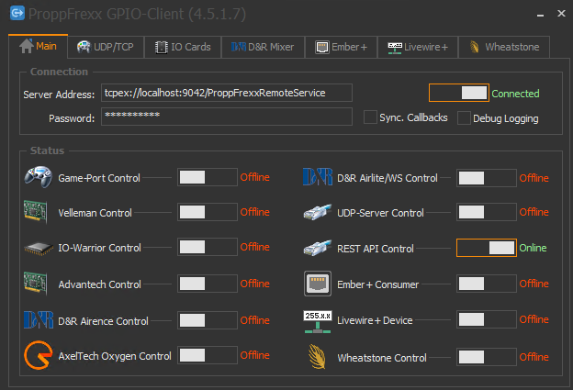Screen dimensions: 573x390
Task: Click the Server Address input field
Action: point(213,93)
